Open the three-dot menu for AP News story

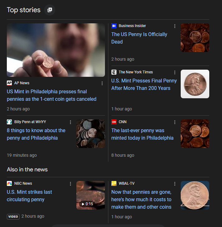102,83
